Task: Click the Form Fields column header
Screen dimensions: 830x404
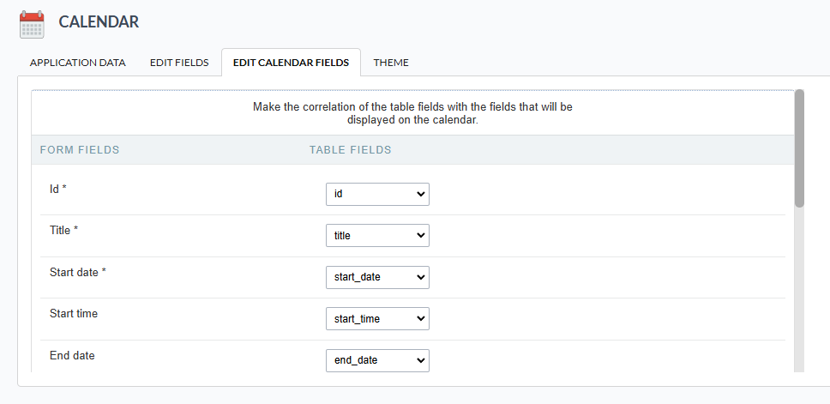Action: (80, 150)
